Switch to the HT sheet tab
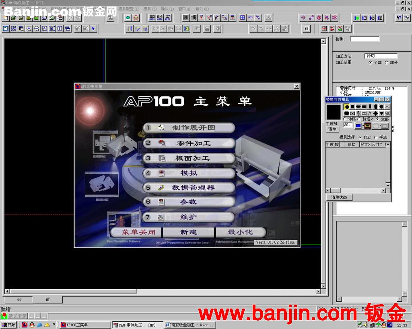 (47, 300)
